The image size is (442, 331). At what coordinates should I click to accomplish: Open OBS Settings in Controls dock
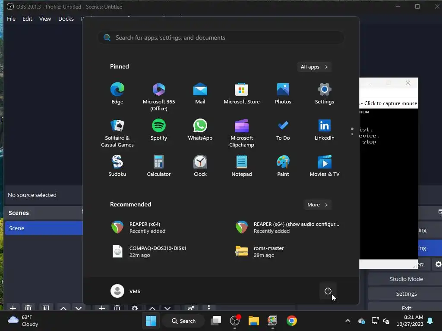406,294
